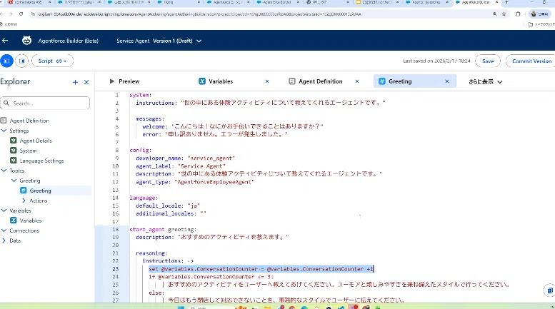Click the Agentforce astro logo icon
This screenshot has height=309, width=555.
[x=26, y=40]
